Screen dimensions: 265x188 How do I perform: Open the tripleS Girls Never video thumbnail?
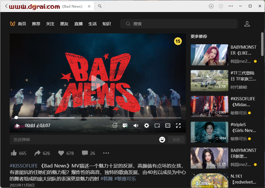point(209,132)
